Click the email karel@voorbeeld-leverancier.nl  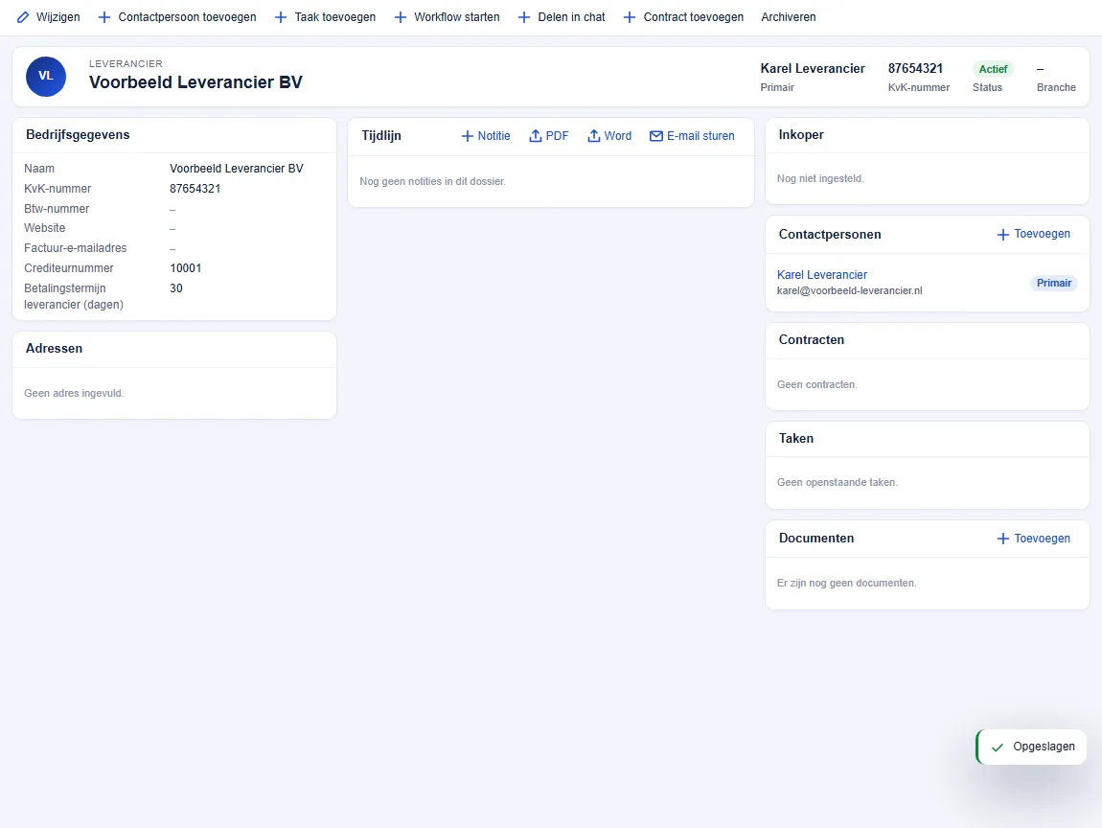[x=850, y=291]
